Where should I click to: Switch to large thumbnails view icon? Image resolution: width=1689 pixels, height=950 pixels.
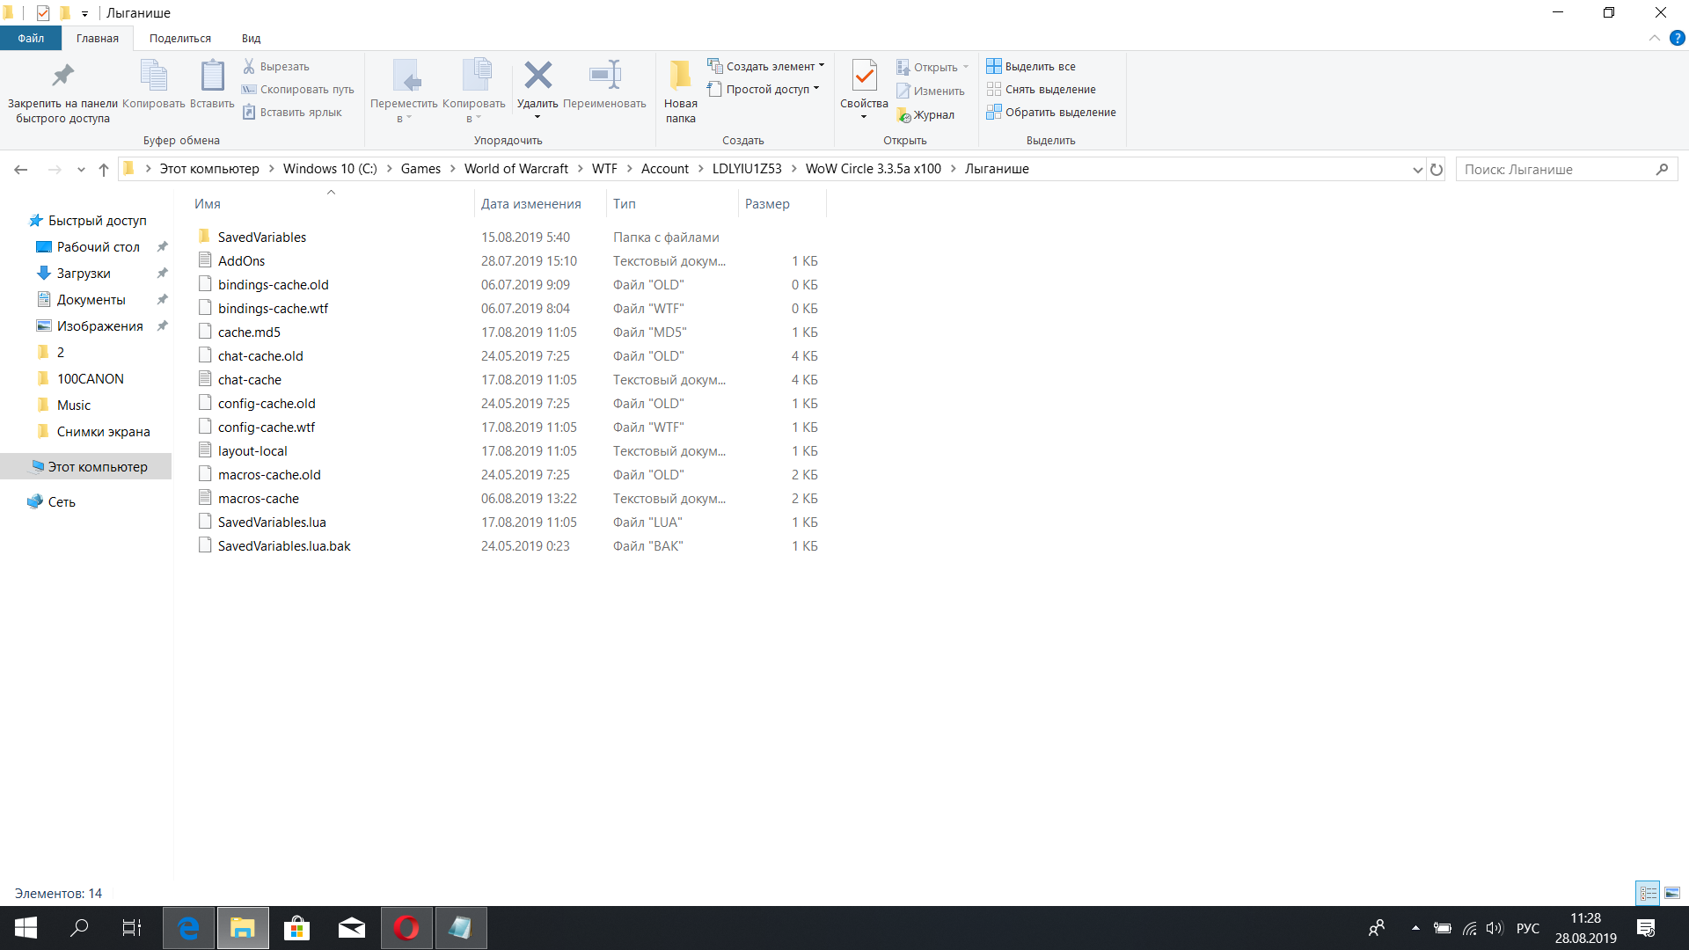pyautogui.click(x=1672, y=893)
